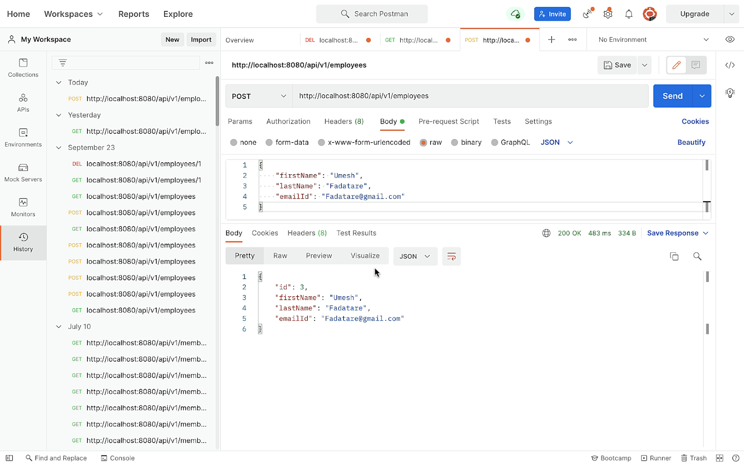Open the Mock Servers sidebar panel
This screenshot has width=744, height=465.
pyautogui.click(x=23, y=173)
